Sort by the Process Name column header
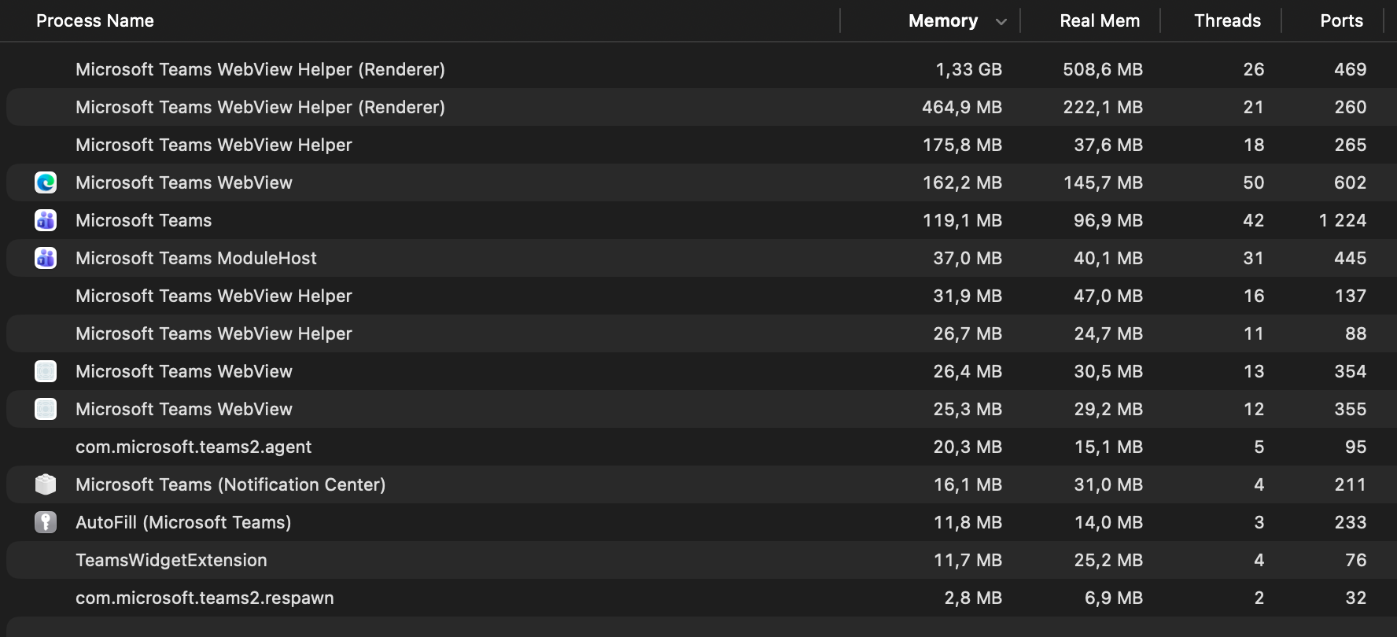The image size is (1397, 637). tap(95, 21)
